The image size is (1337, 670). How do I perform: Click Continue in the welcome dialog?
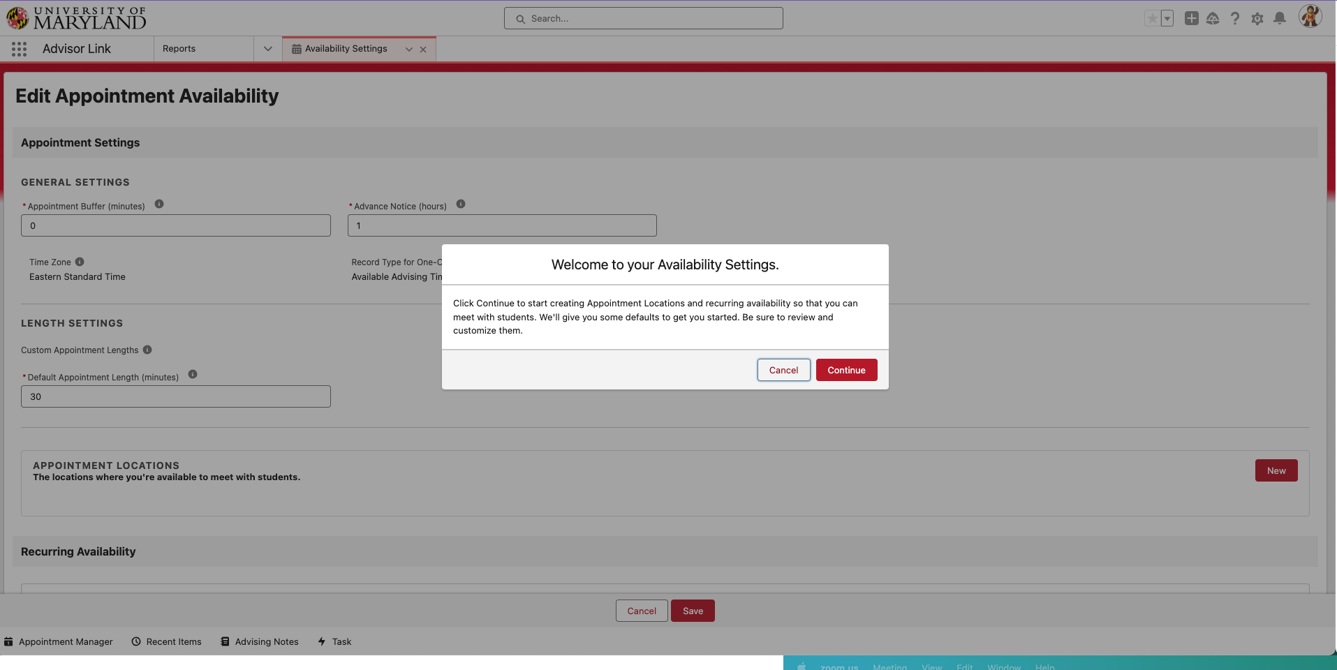pos(845,370)
